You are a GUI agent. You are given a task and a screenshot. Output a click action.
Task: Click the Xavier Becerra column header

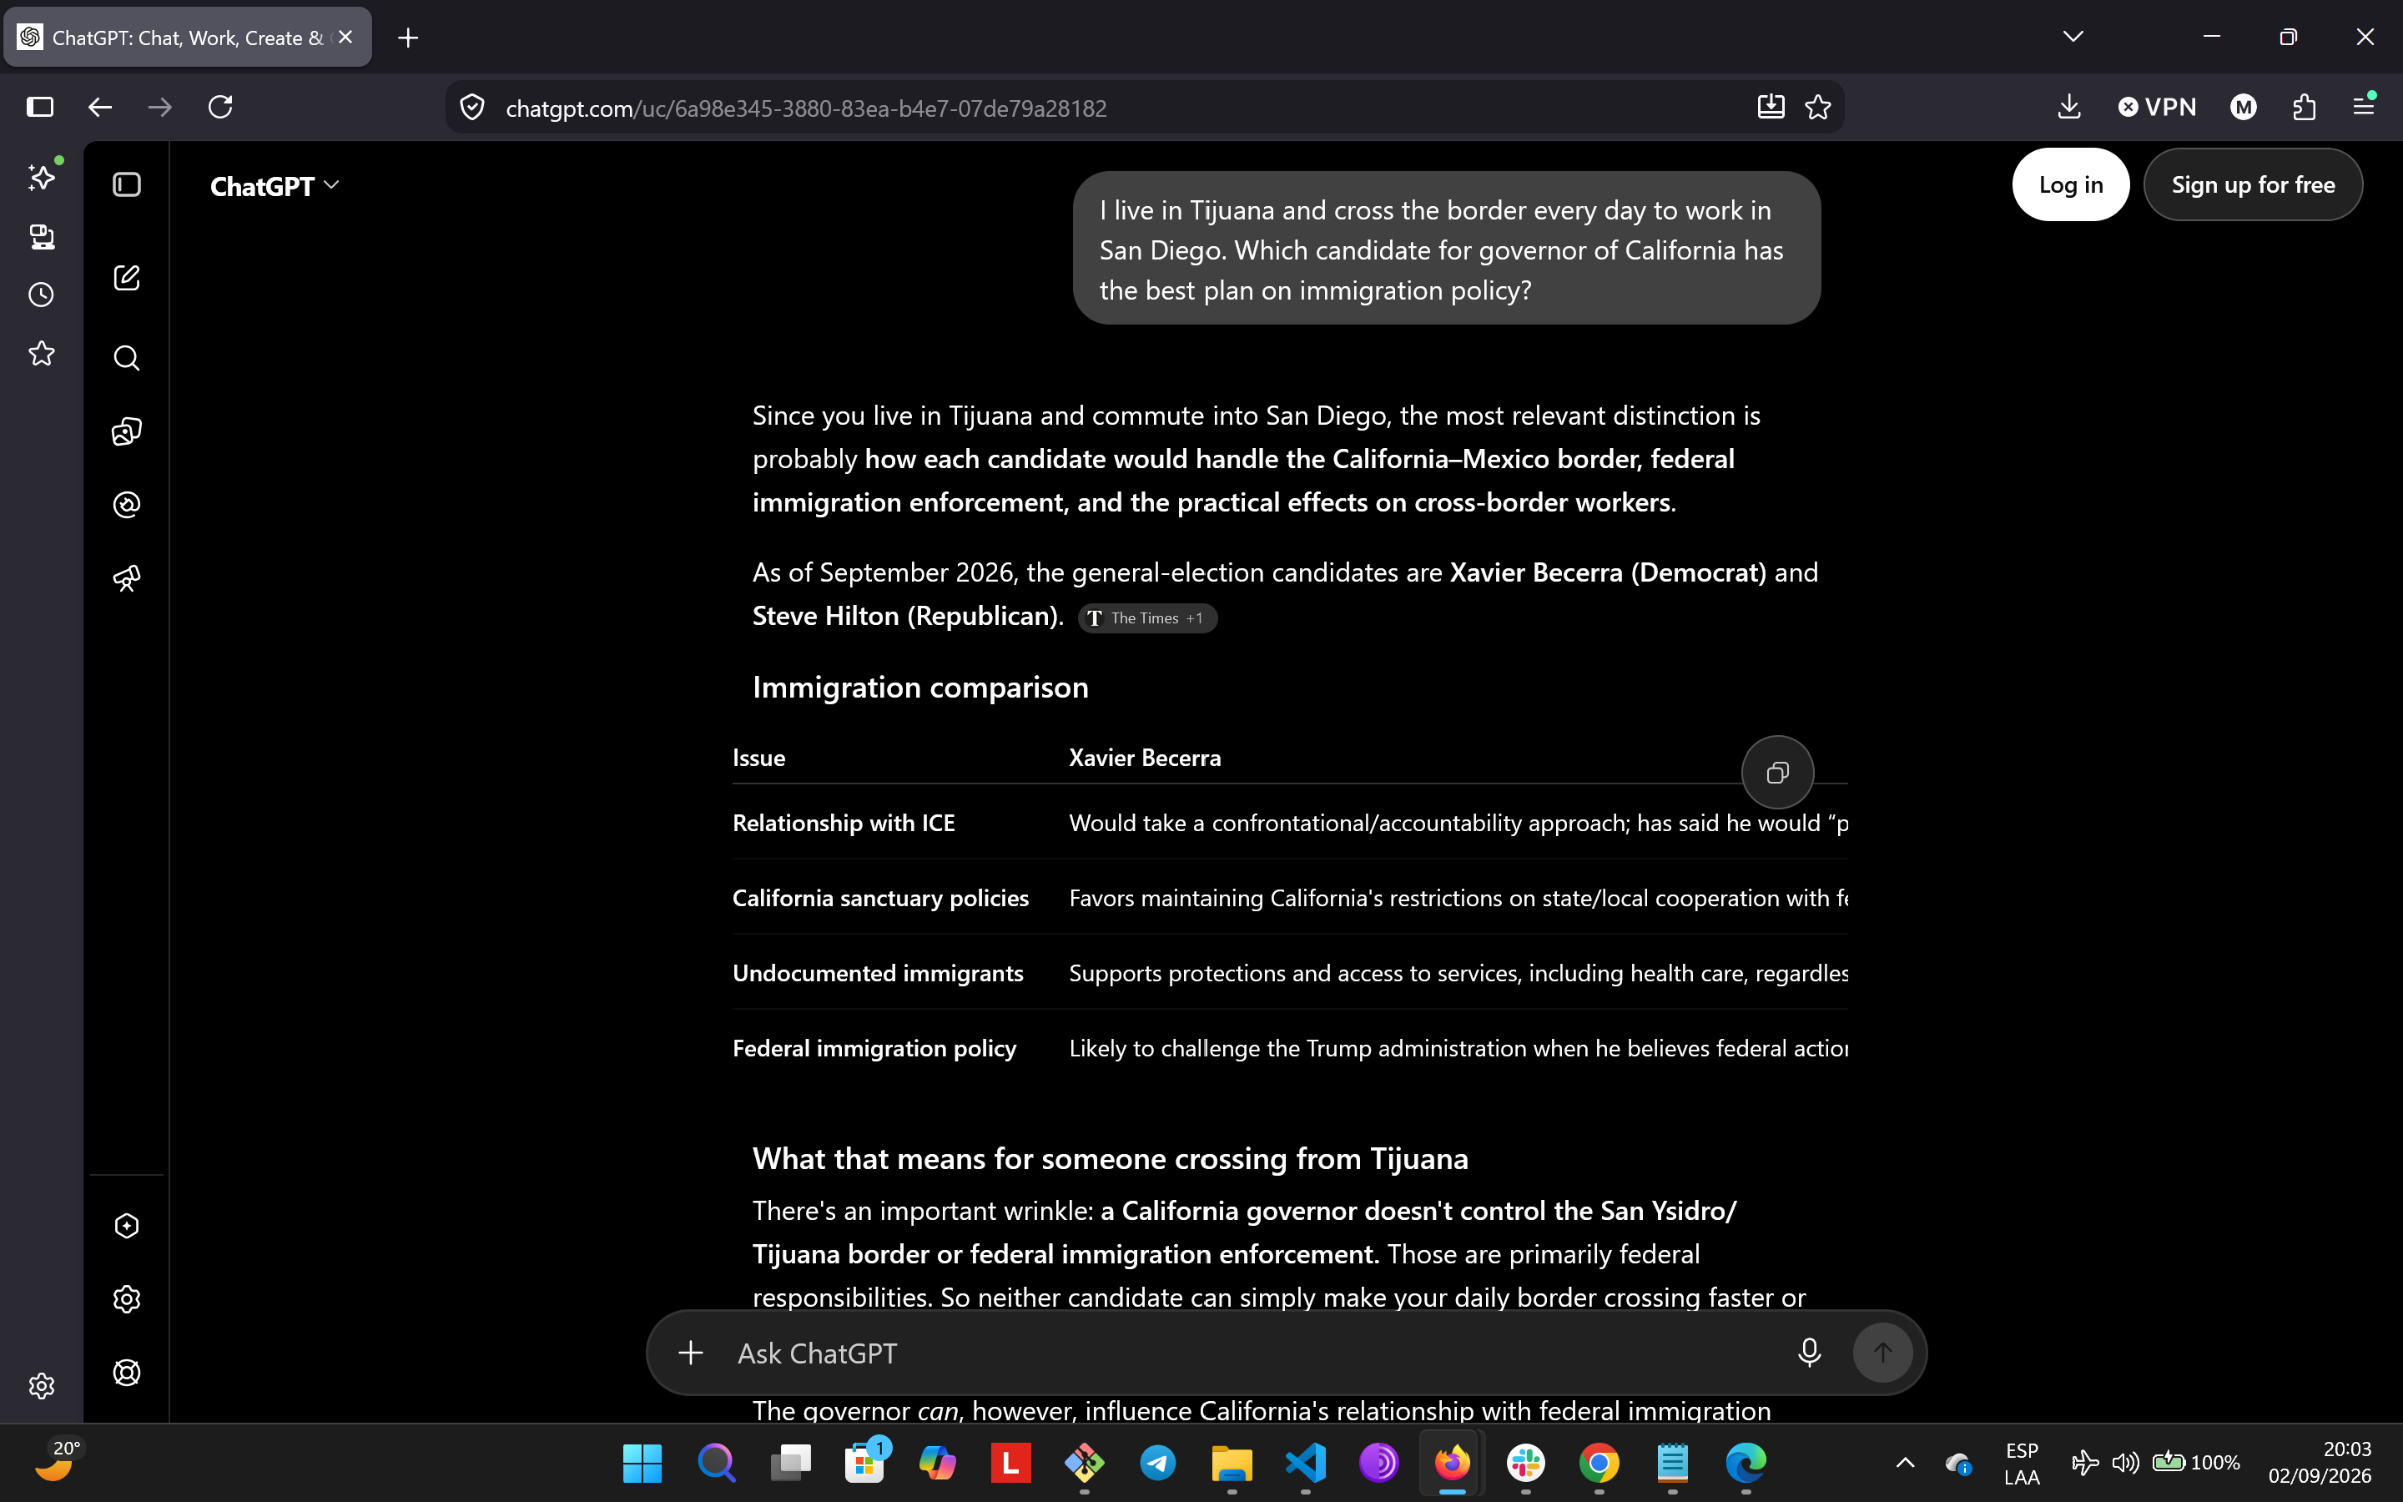(x=1145, y=758)
